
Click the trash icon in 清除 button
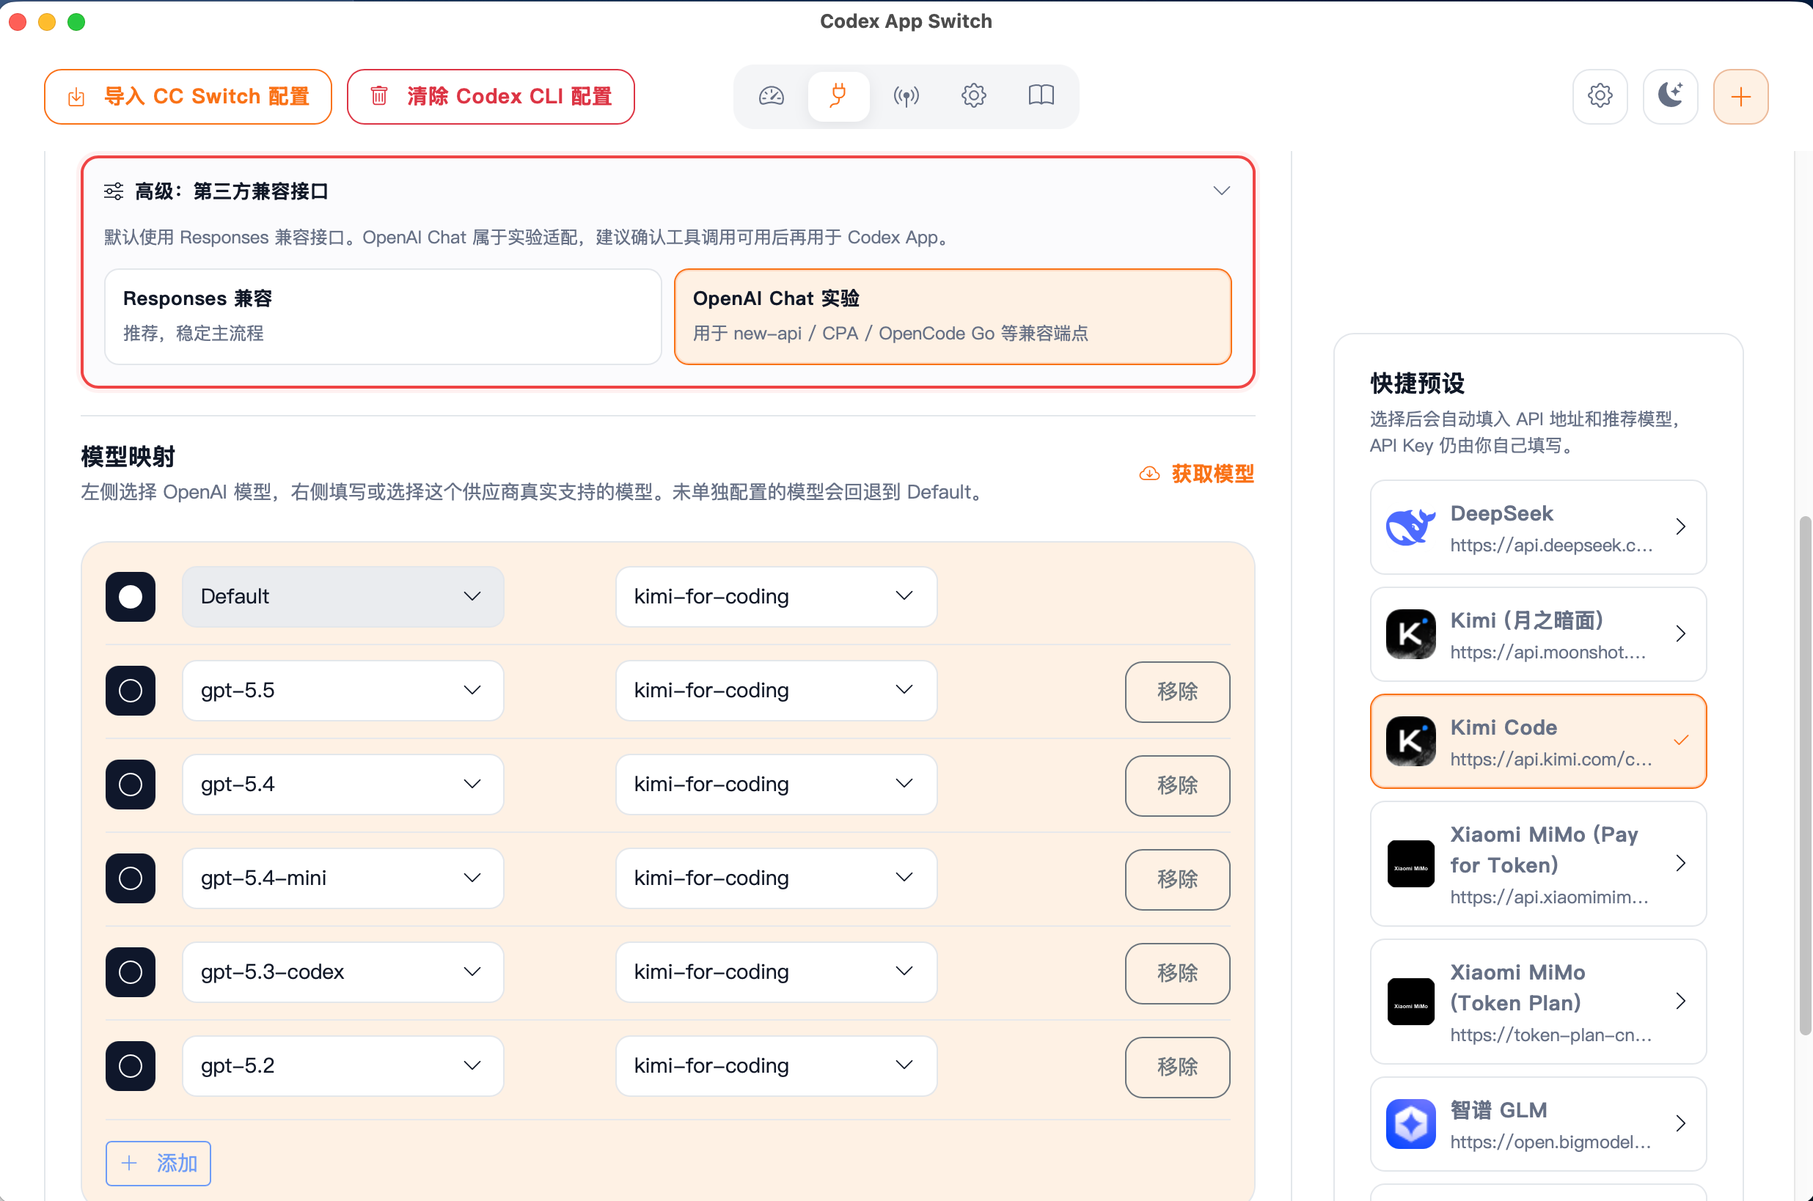(379, 97)
